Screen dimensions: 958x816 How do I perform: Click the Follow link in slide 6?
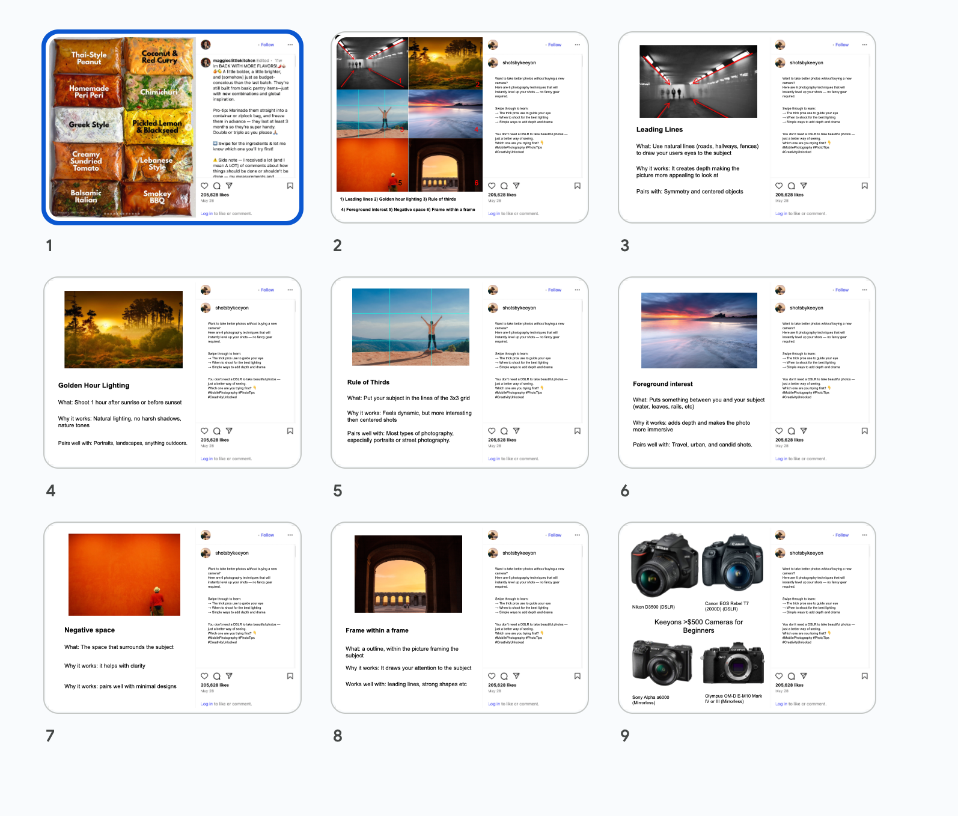click(841, 290)
